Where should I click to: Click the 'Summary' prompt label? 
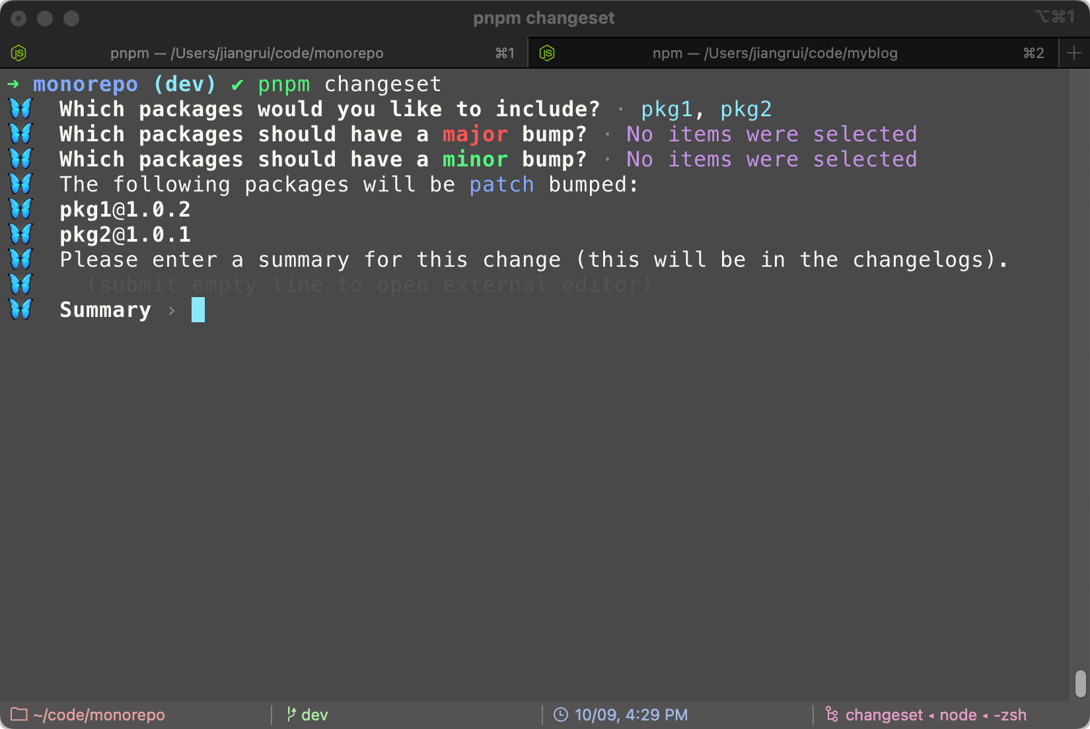tap(105, 310)
